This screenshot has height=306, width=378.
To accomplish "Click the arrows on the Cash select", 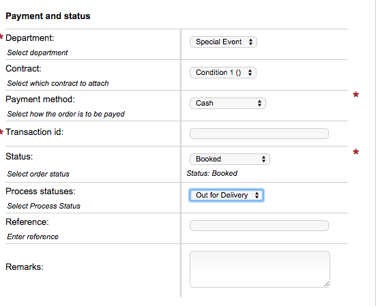I will [x=259, y=104].
